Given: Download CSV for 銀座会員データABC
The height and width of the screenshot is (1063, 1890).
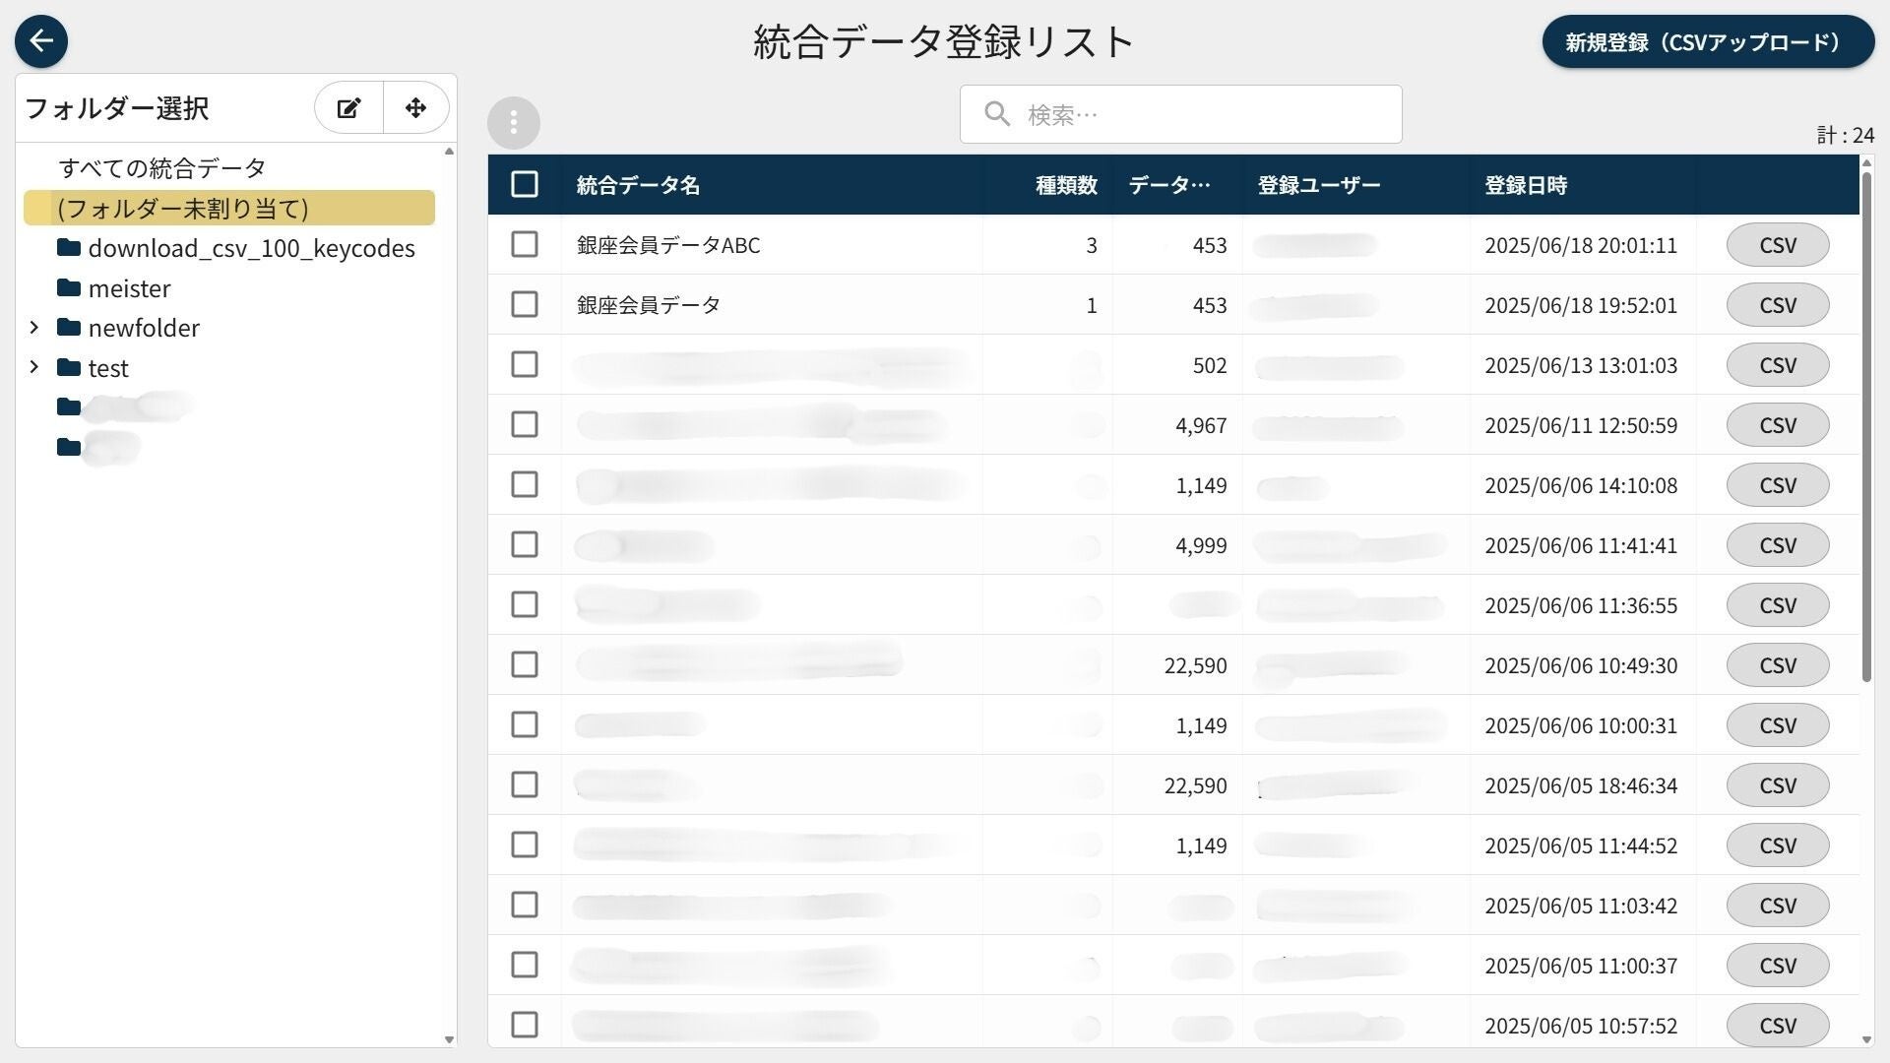Looking at the screenshot, I should coord(1778,245).
